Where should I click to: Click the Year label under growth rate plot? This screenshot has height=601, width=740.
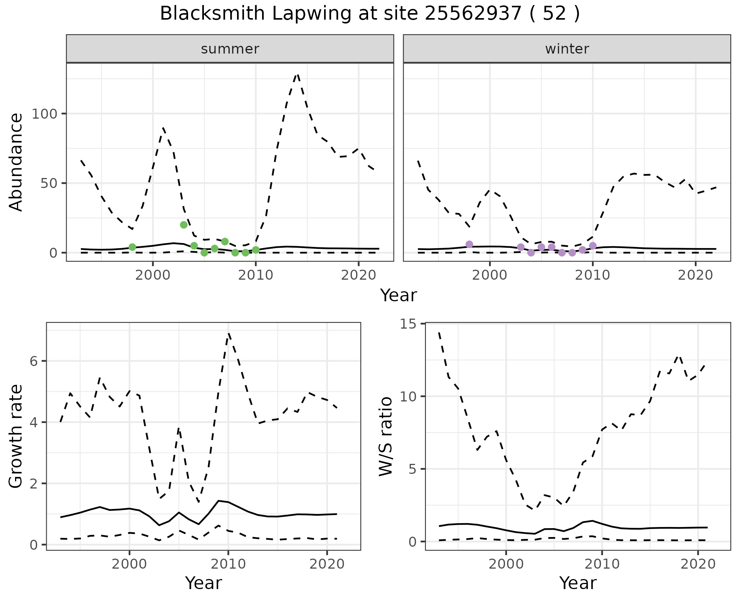tap(203, 583)
